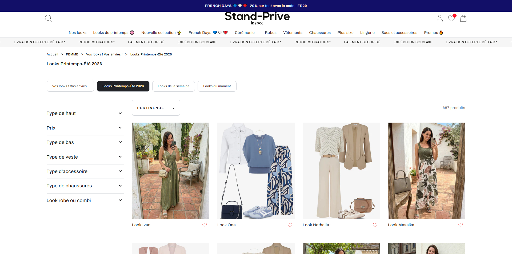Open Promos menu with flame
The image size is (512, 254).
coord(434,33)
